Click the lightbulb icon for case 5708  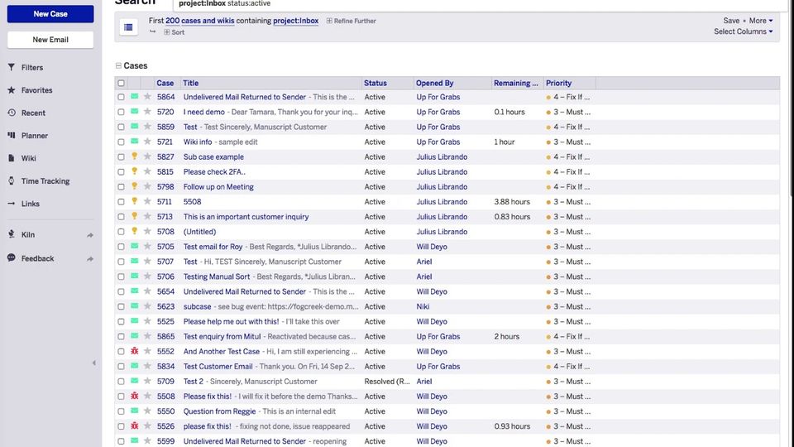(x=134, y=231)
